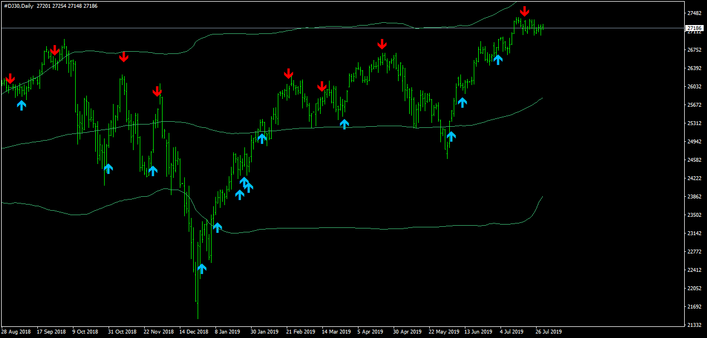
Task: Select the blue buy arrow at the December 2018 low
Action: click(x=202, y=269)
